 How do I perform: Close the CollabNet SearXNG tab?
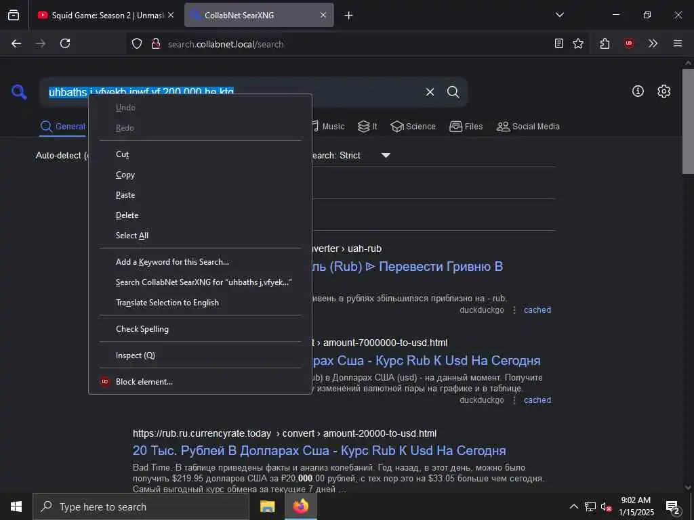(323, 15)
